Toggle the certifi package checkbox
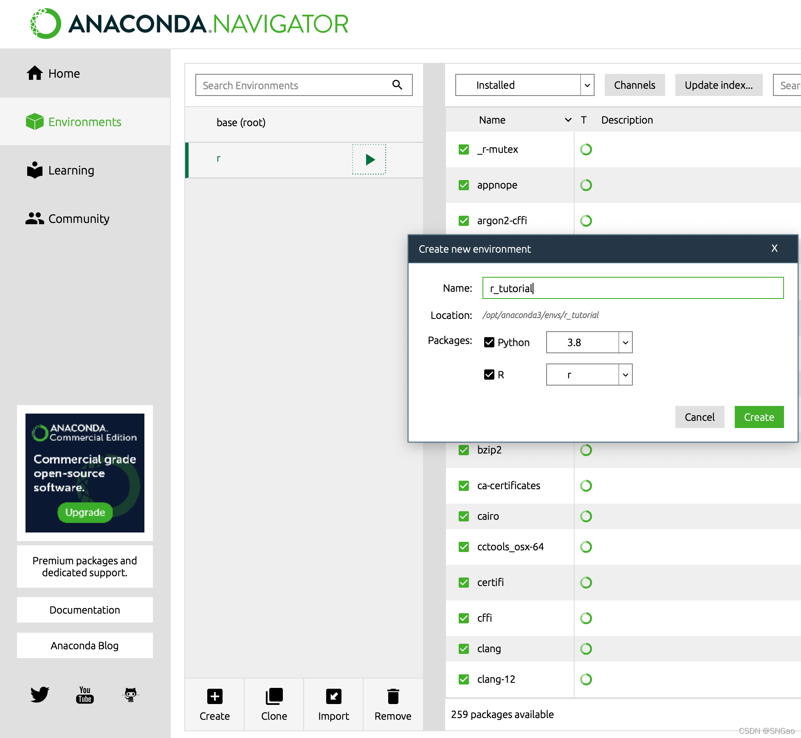This screenshot has width=801, height=738. 464,583
